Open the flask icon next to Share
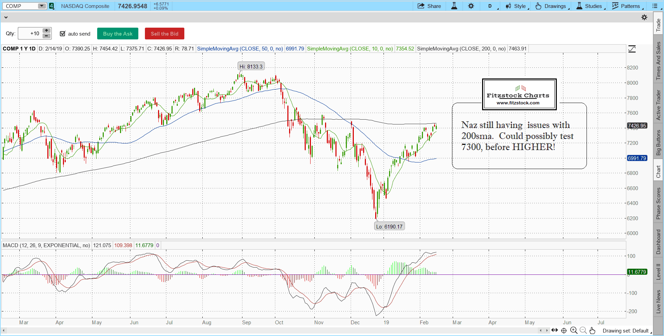 454,6
